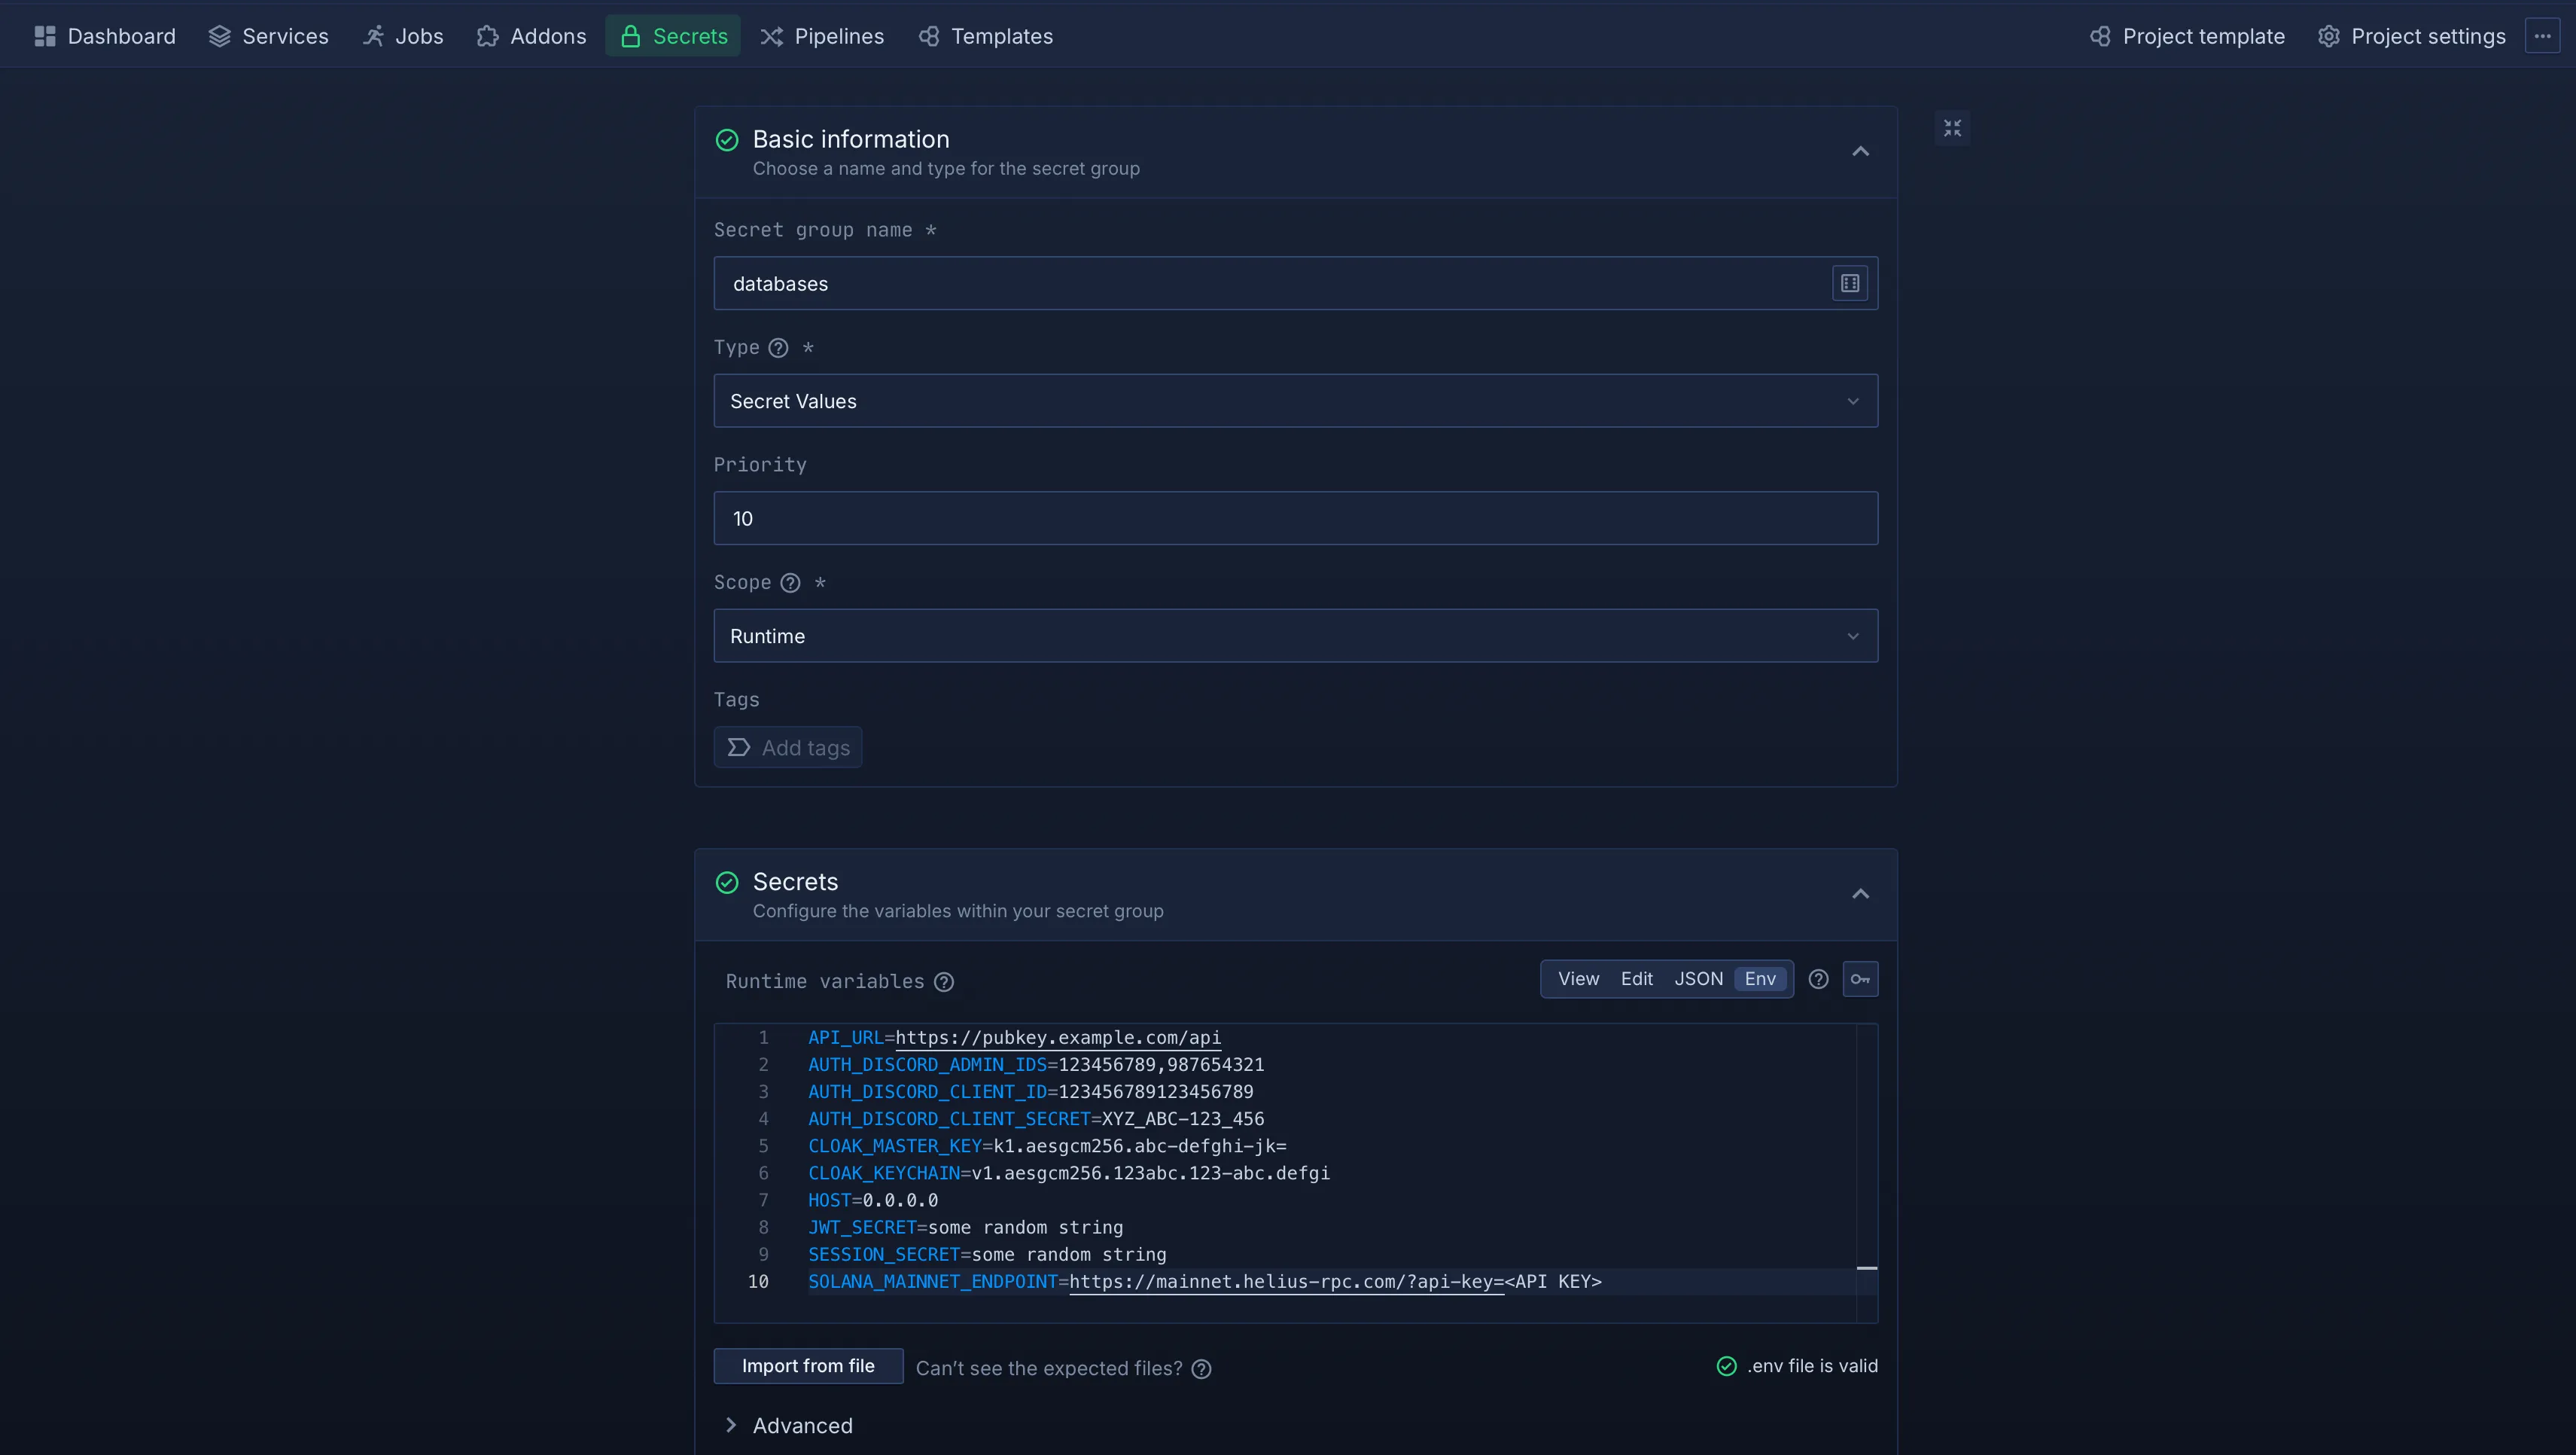Switch editor to View mode

tap(1578, 979)
